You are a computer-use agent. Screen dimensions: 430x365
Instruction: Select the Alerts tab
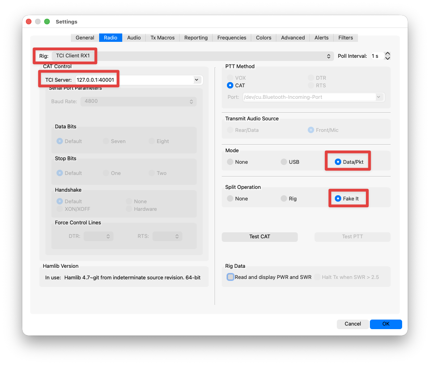point(321,37)
